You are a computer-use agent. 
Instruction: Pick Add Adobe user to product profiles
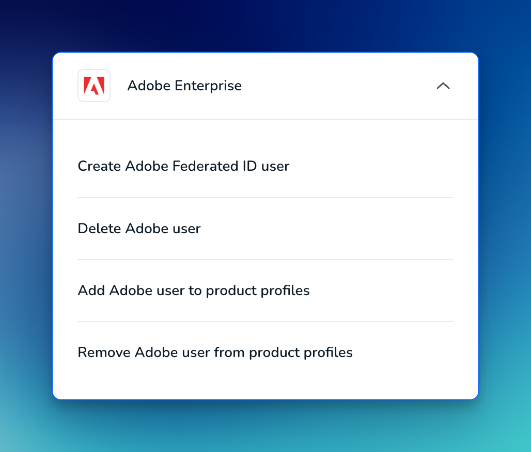tap(194, 290)
